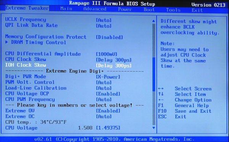Select the CPU Clock Skew setting
This screenshot has width=229, height=142.
26,59
